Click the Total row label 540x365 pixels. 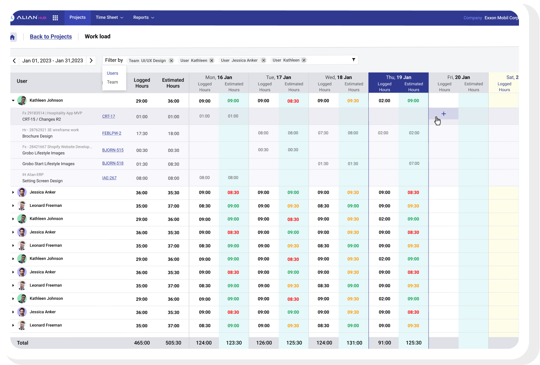[23, 343]
